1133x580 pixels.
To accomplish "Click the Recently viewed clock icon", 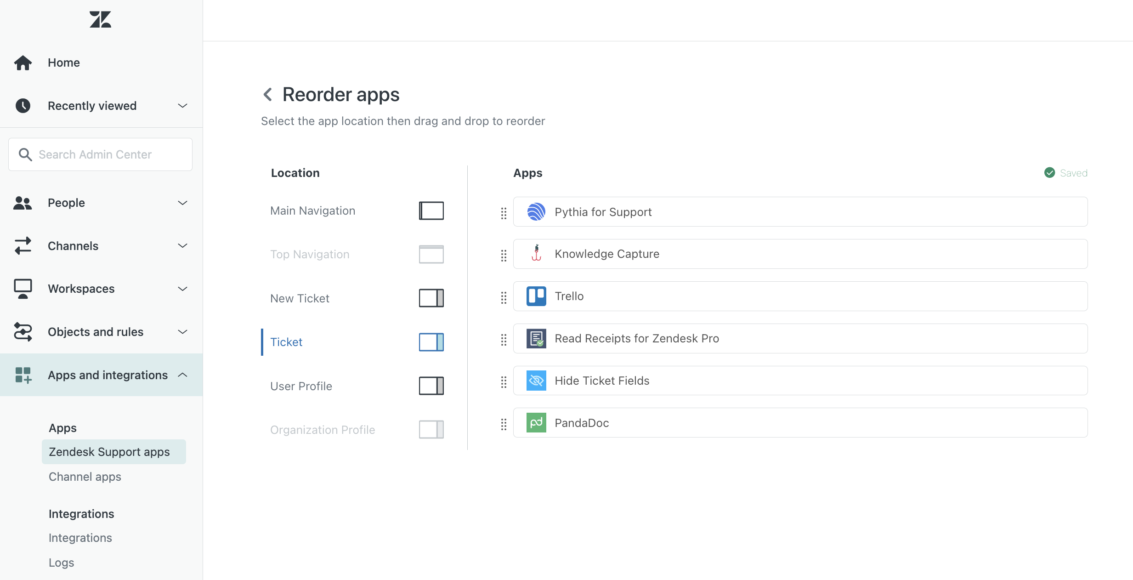I will coord(23,105).
